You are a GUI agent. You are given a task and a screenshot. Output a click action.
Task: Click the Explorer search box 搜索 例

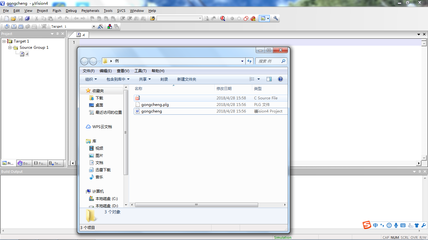click(271, 61)
